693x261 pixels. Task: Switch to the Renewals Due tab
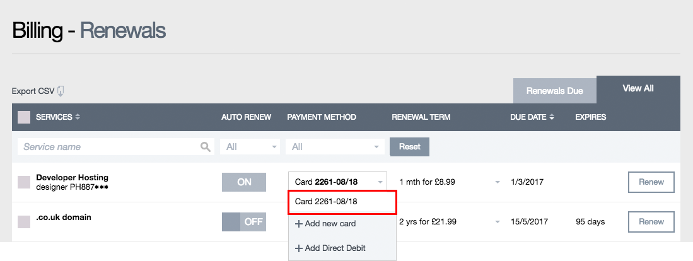[x=554, y=91]
